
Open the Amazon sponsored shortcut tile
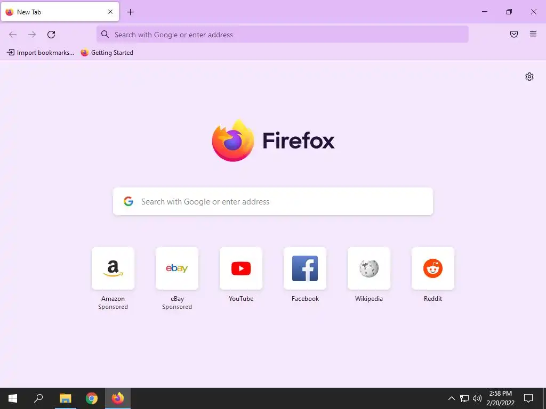pyautogui.click(x=113, y=268)
